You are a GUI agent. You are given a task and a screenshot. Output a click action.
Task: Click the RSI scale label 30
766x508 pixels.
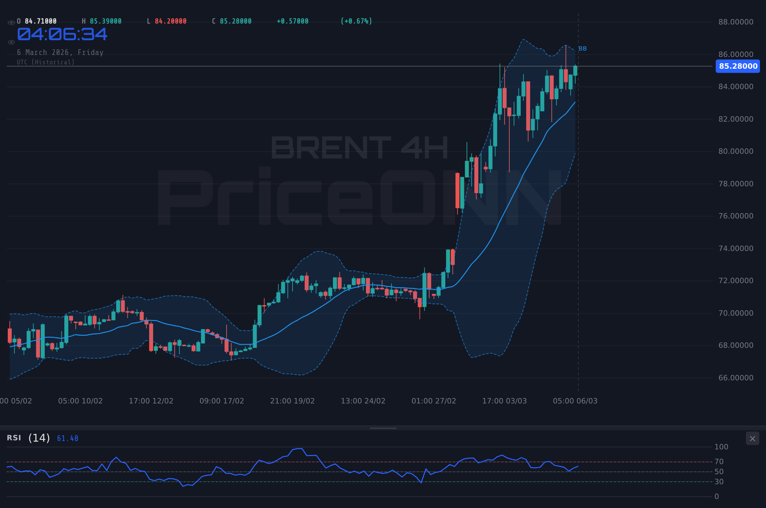[x=719, y=482]
